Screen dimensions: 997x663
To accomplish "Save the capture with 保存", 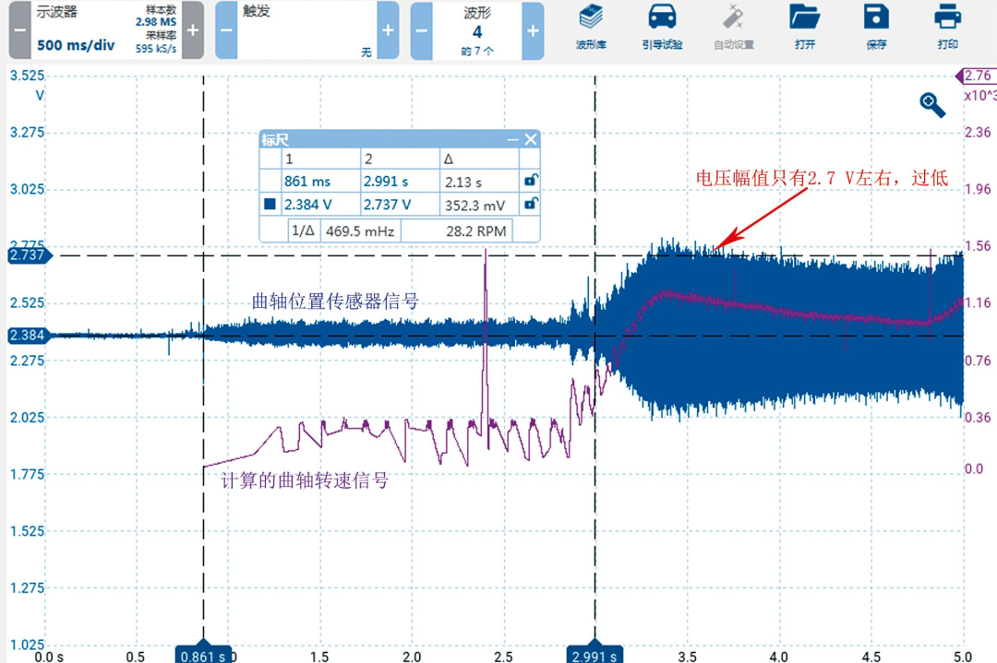I will 876,28.
